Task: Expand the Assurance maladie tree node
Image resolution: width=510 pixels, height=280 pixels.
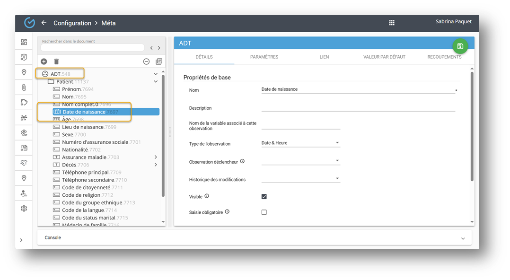Action: pos(156,157)
